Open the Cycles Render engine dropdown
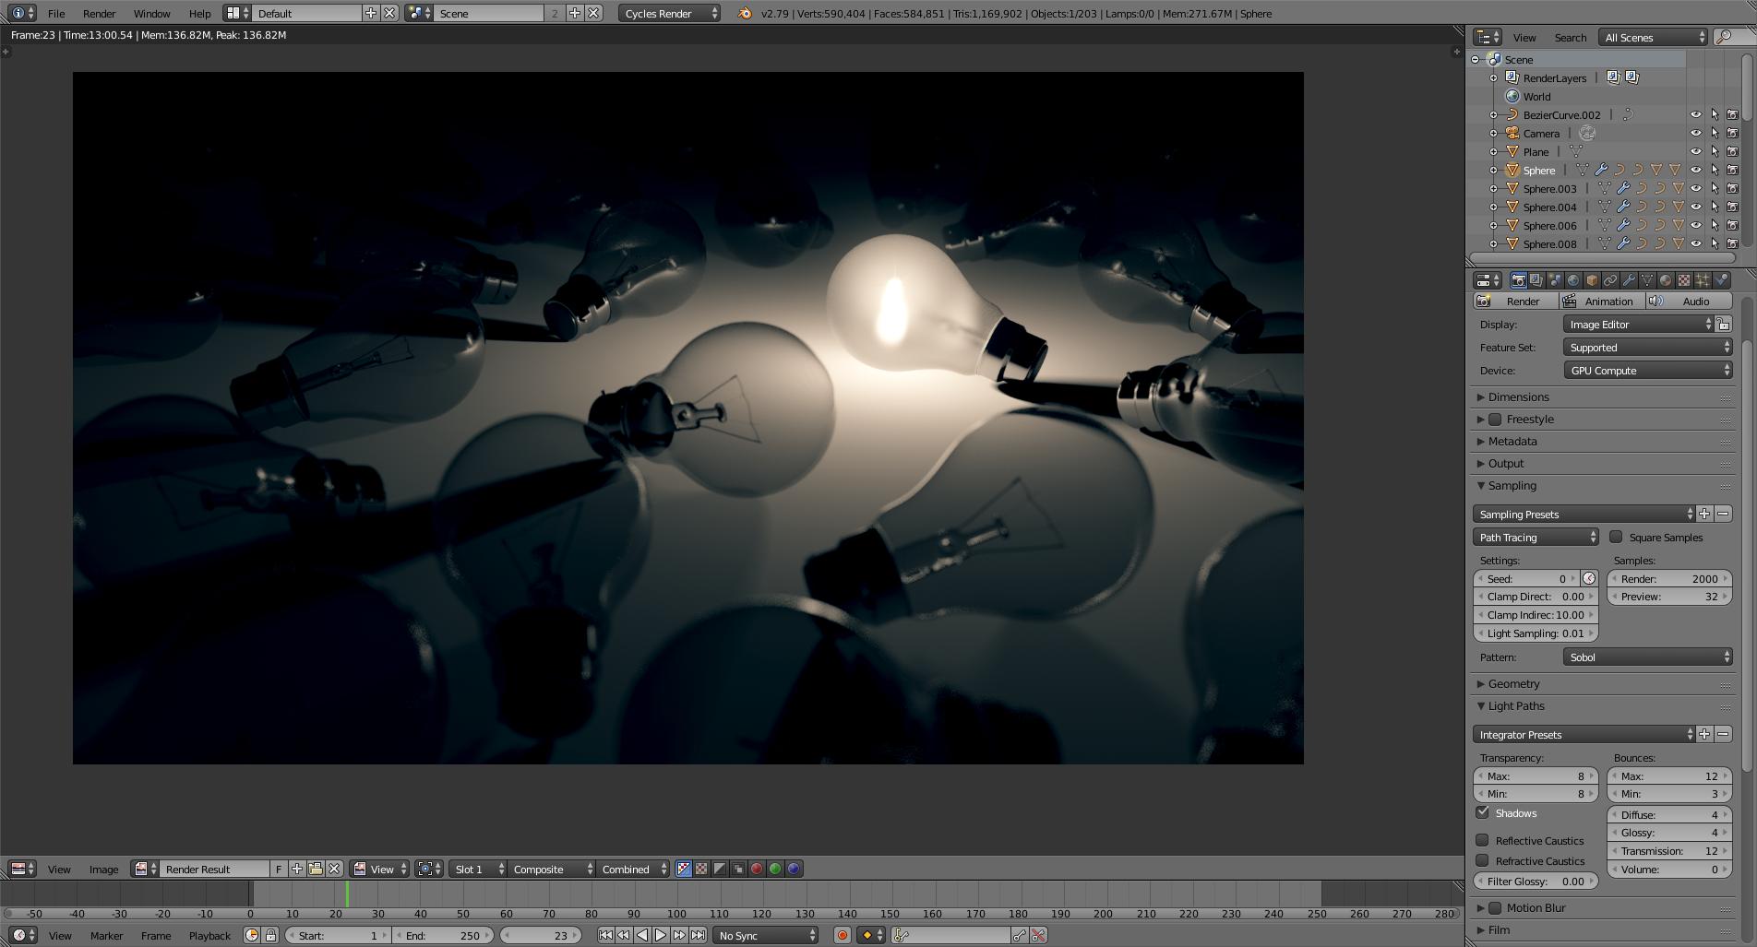The height and width of the screenshot is (947, 1757). (x=670, y=13)
